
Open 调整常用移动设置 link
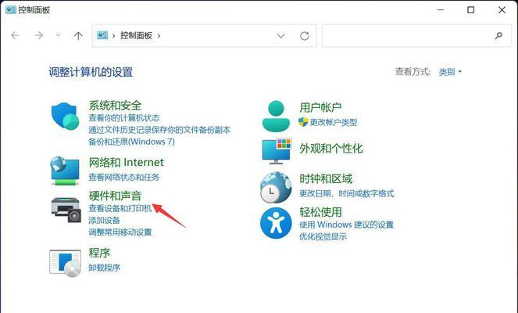[120, 232]
